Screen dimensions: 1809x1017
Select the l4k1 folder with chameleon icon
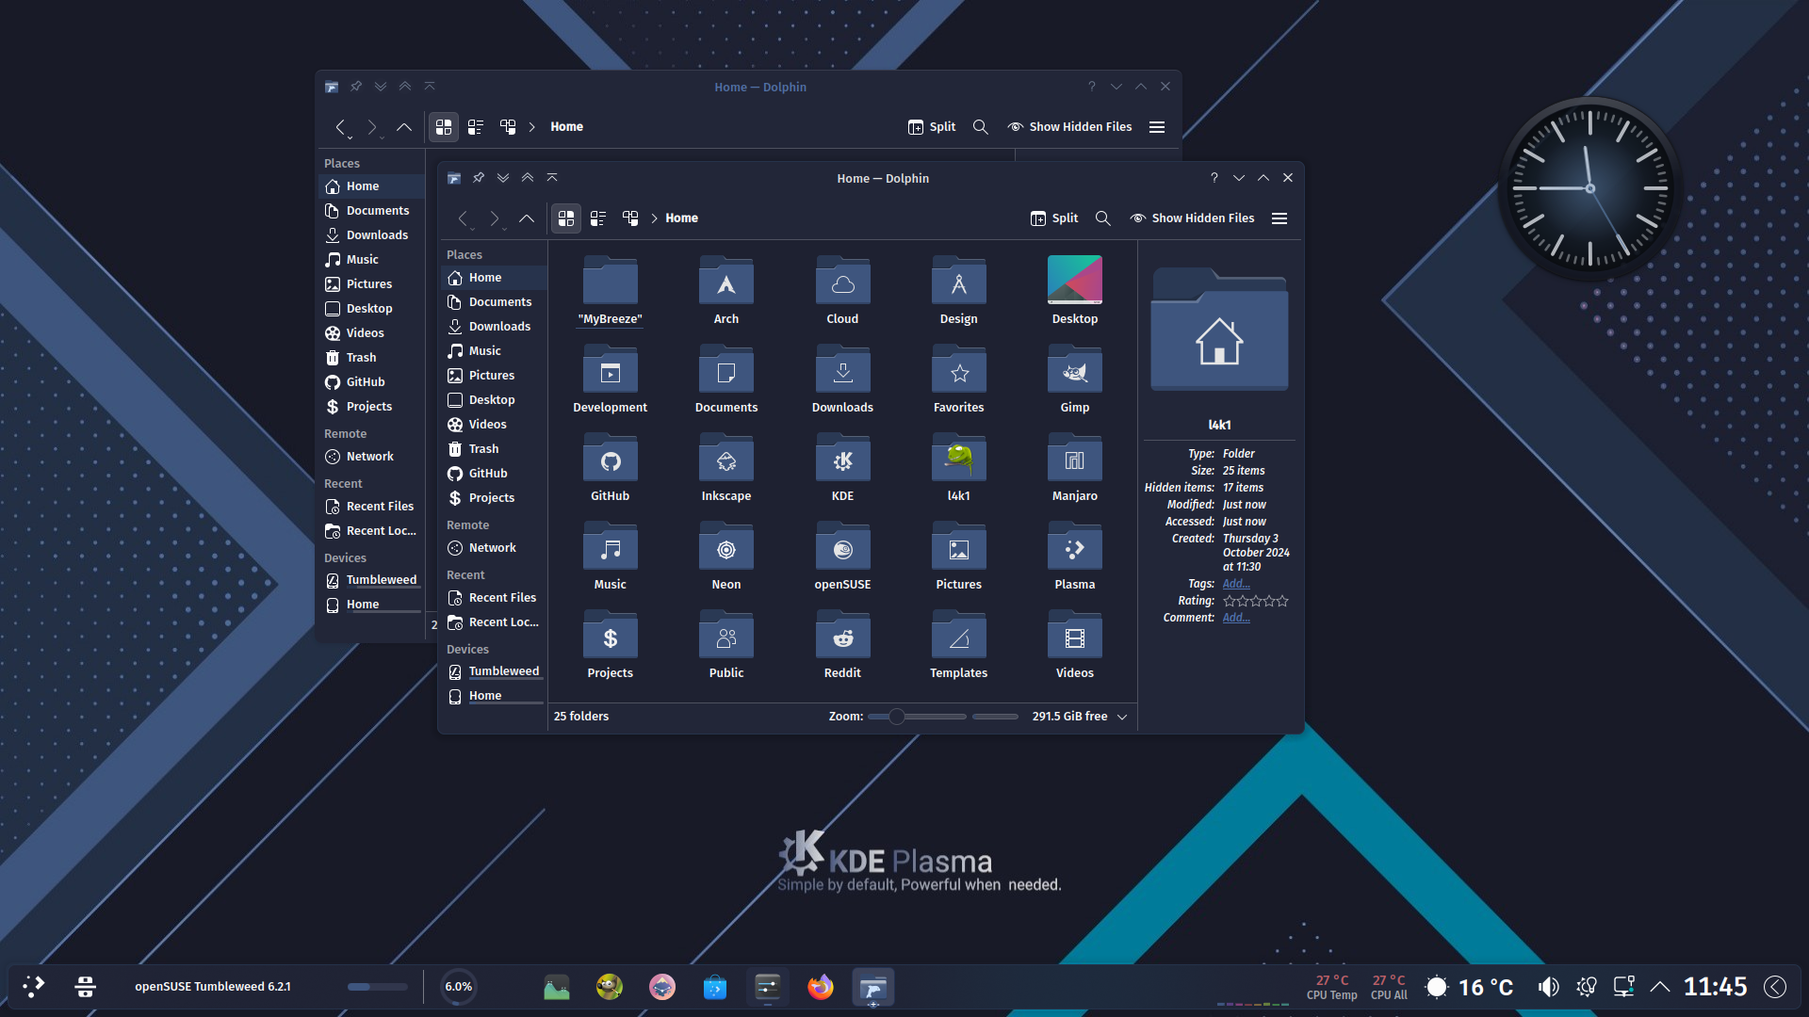click(958, 467)
